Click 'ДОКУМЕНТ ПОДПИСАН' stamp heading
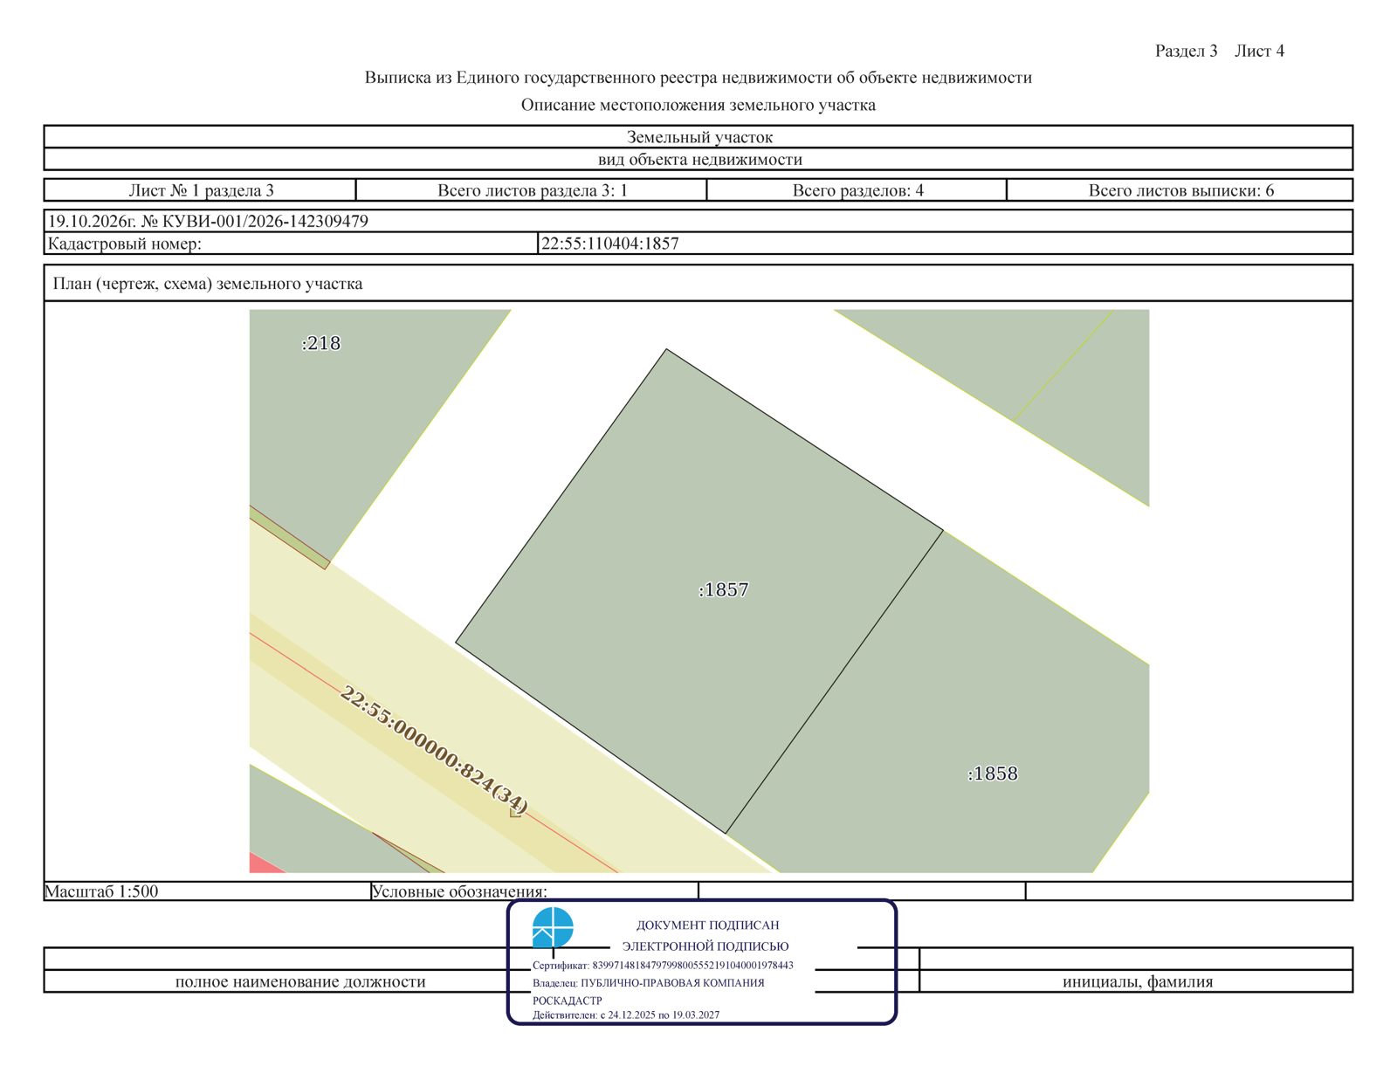The height and width of the screenshot is (1080, 1397). click(708, 925)
